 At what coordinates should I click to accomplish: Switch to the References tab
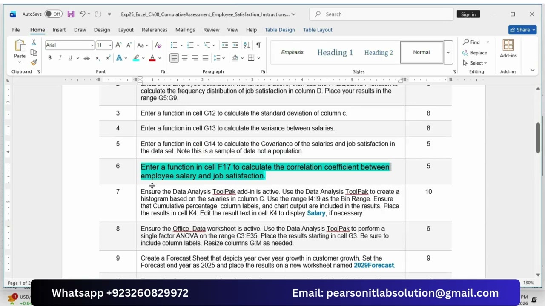(x=155, y=30)
